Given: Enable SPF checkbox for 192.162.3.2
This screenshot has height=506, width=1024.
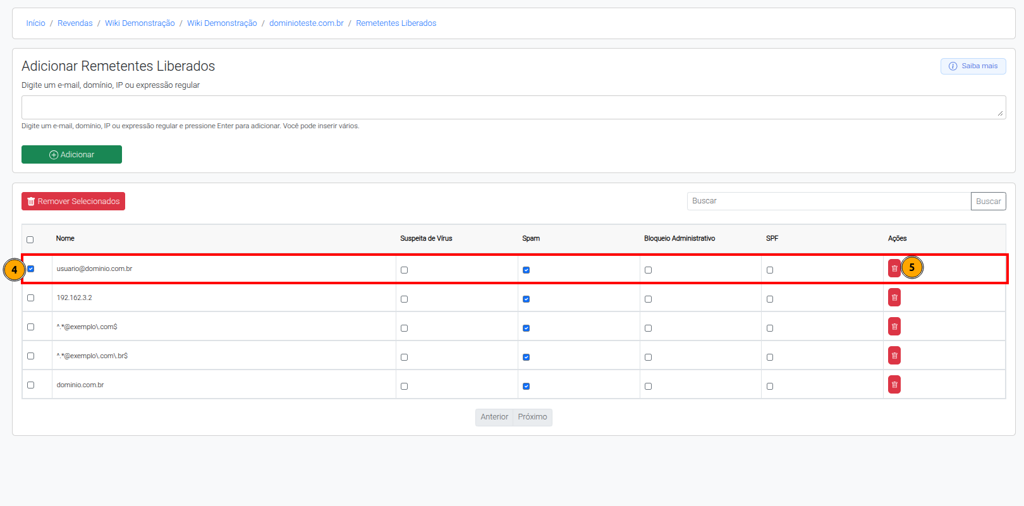Looking at the screenshot, I should tap(770, 299).
